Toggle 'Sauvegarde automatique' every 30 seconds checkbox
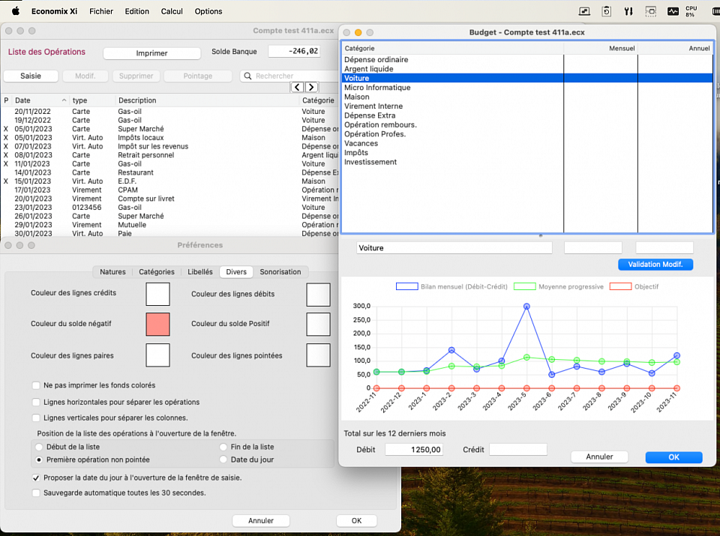720x536 pixels. 36,493
